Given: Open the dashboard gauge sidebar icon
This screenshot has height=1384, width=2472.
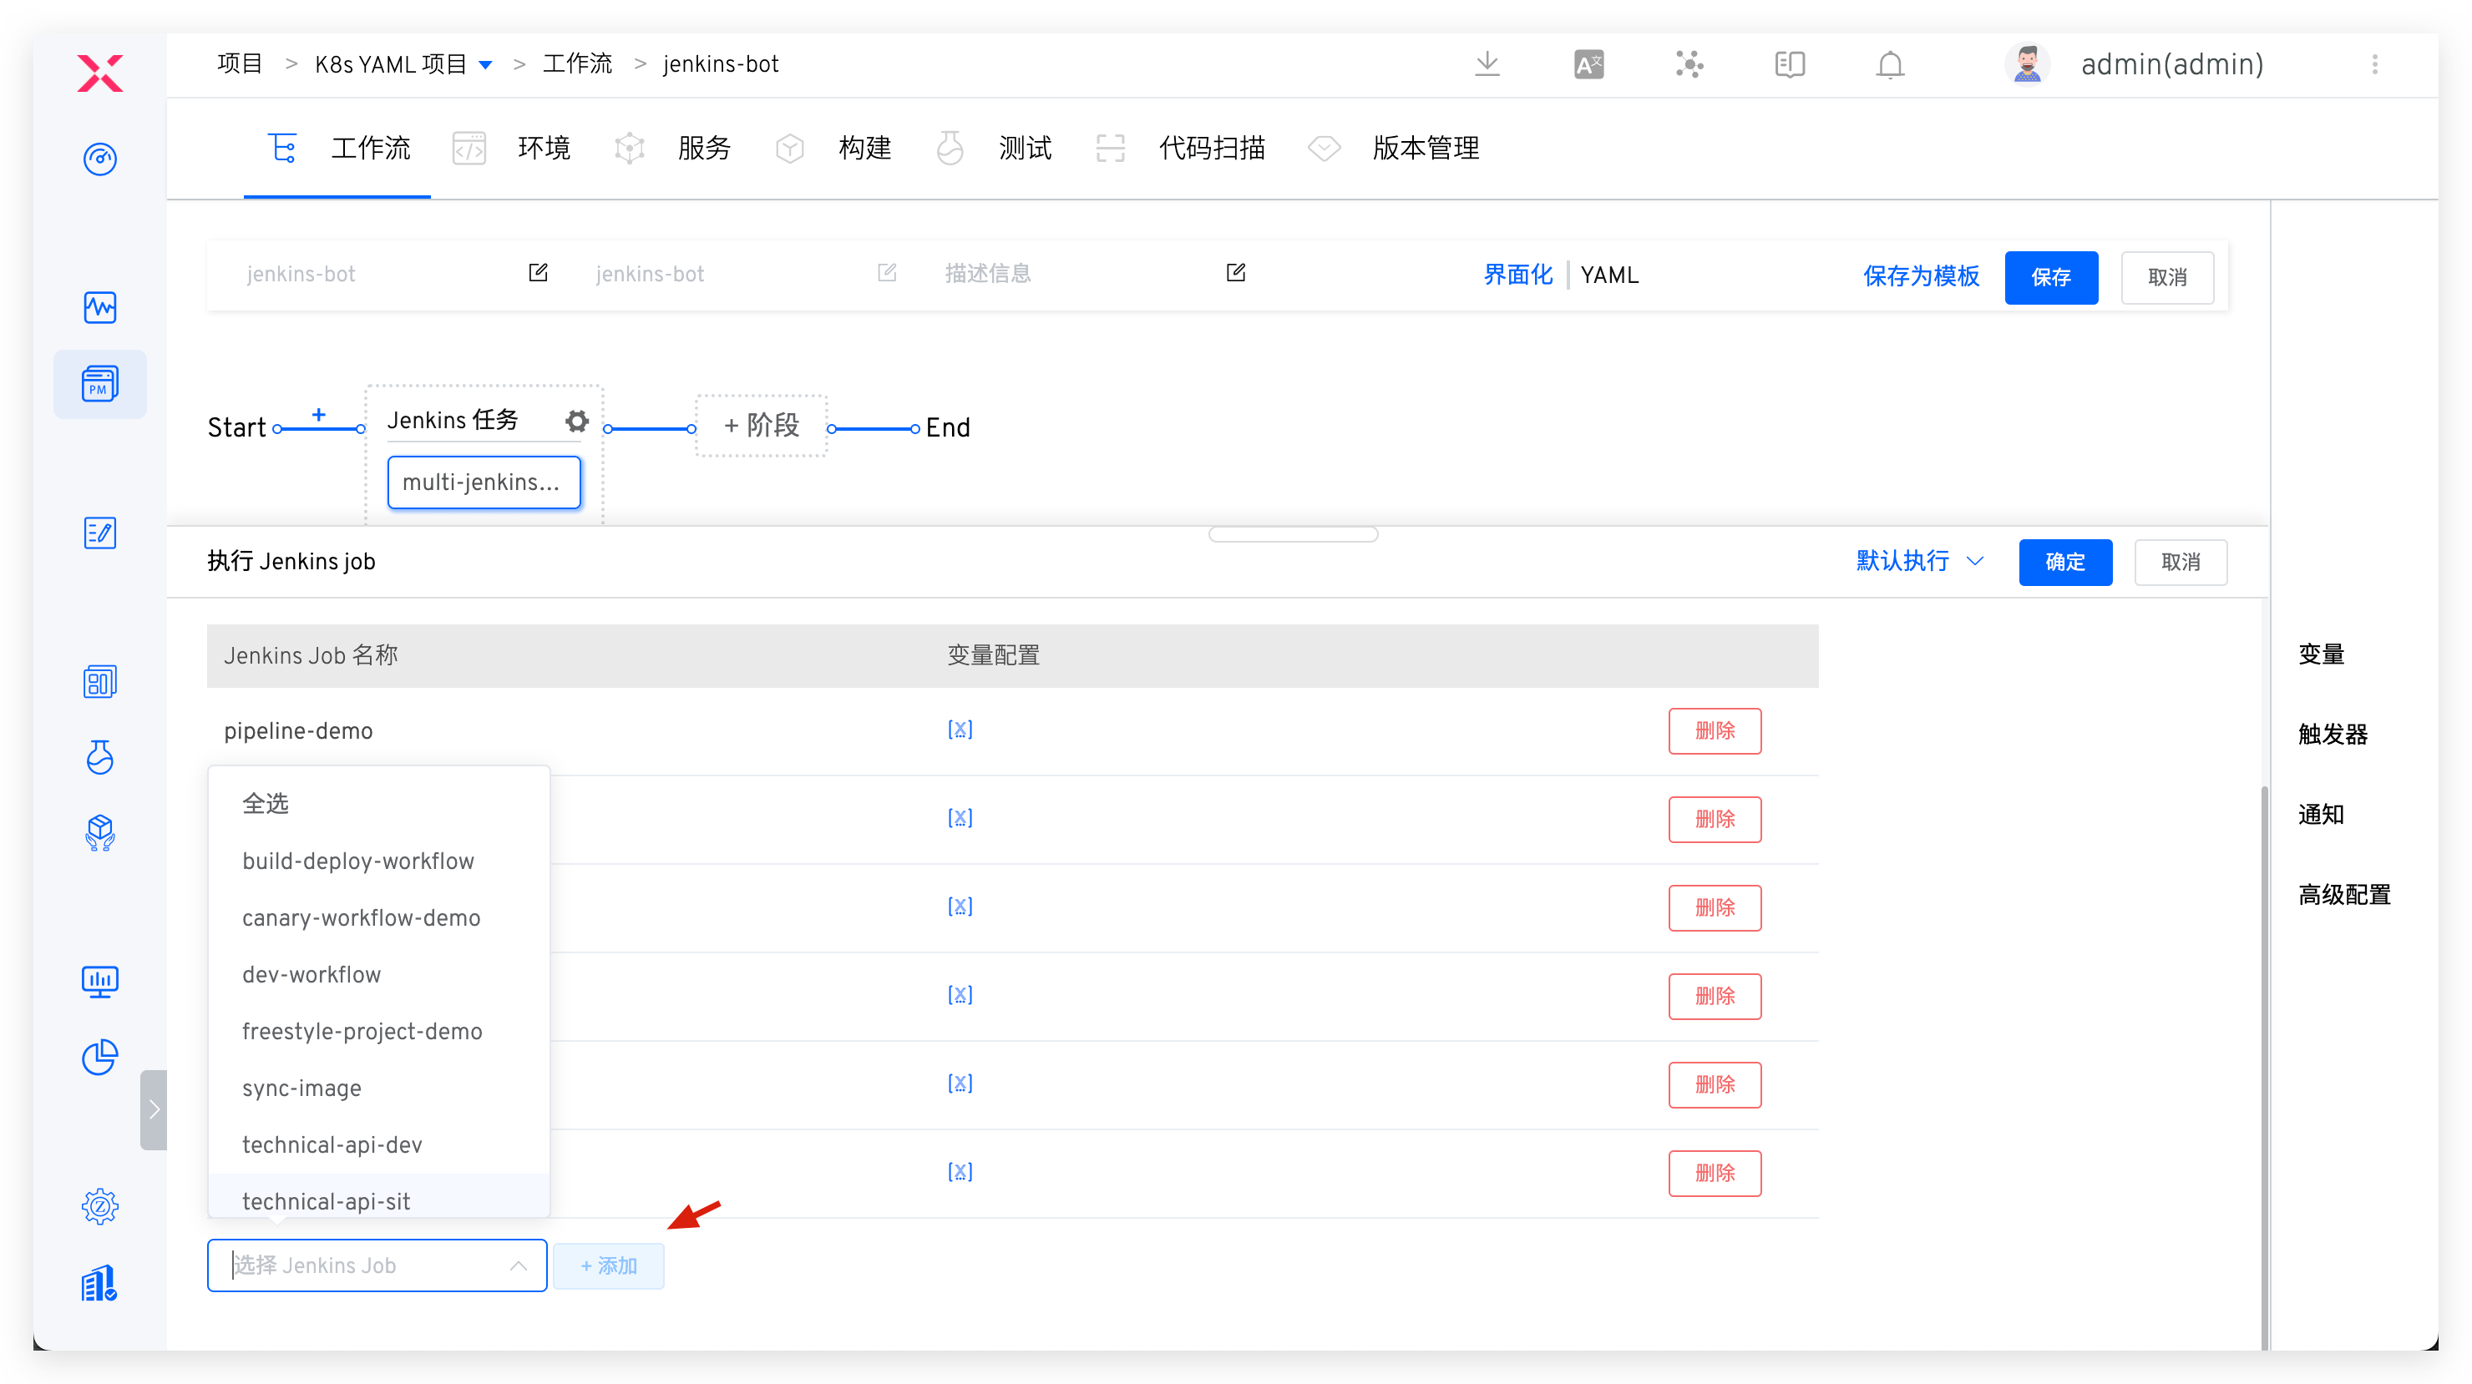Looking at the screenshot, I should [x=100, y=159].
